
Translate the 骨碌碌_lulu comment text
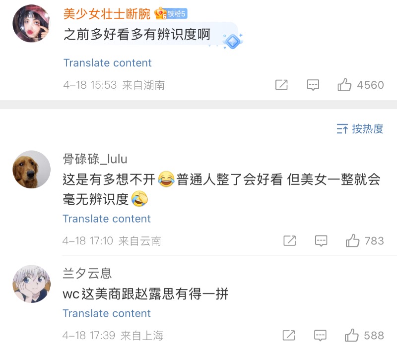tap(107, 219)
